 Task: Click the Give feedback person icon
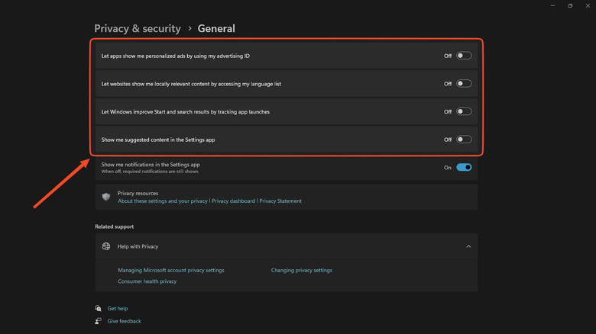click(x=98, y=321)
